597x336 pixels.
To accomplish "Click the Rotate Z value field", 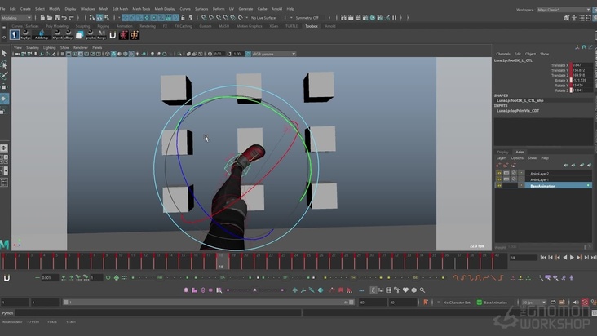I will tap(579, 90).
